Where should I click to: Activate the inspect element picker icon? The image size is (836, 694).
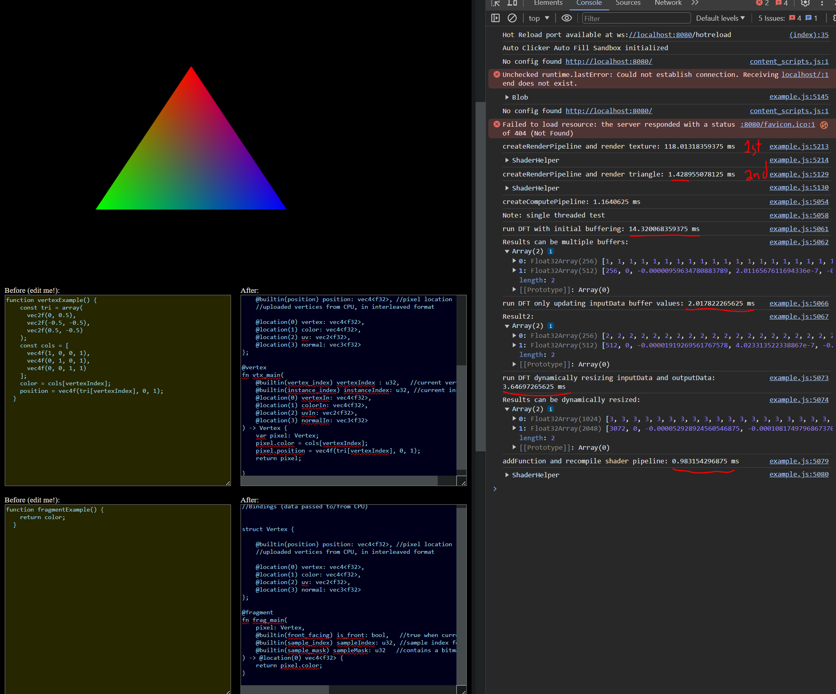(495, 3)
